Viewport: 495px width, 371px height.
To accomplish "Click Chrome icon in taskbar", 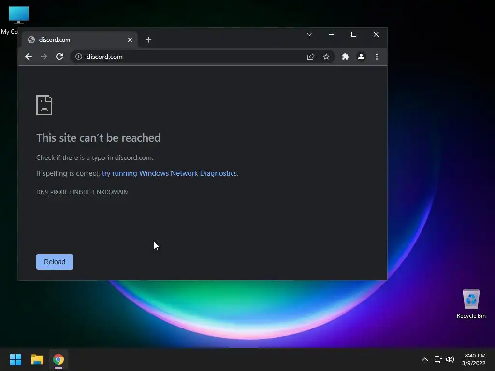I will [58, 359].
